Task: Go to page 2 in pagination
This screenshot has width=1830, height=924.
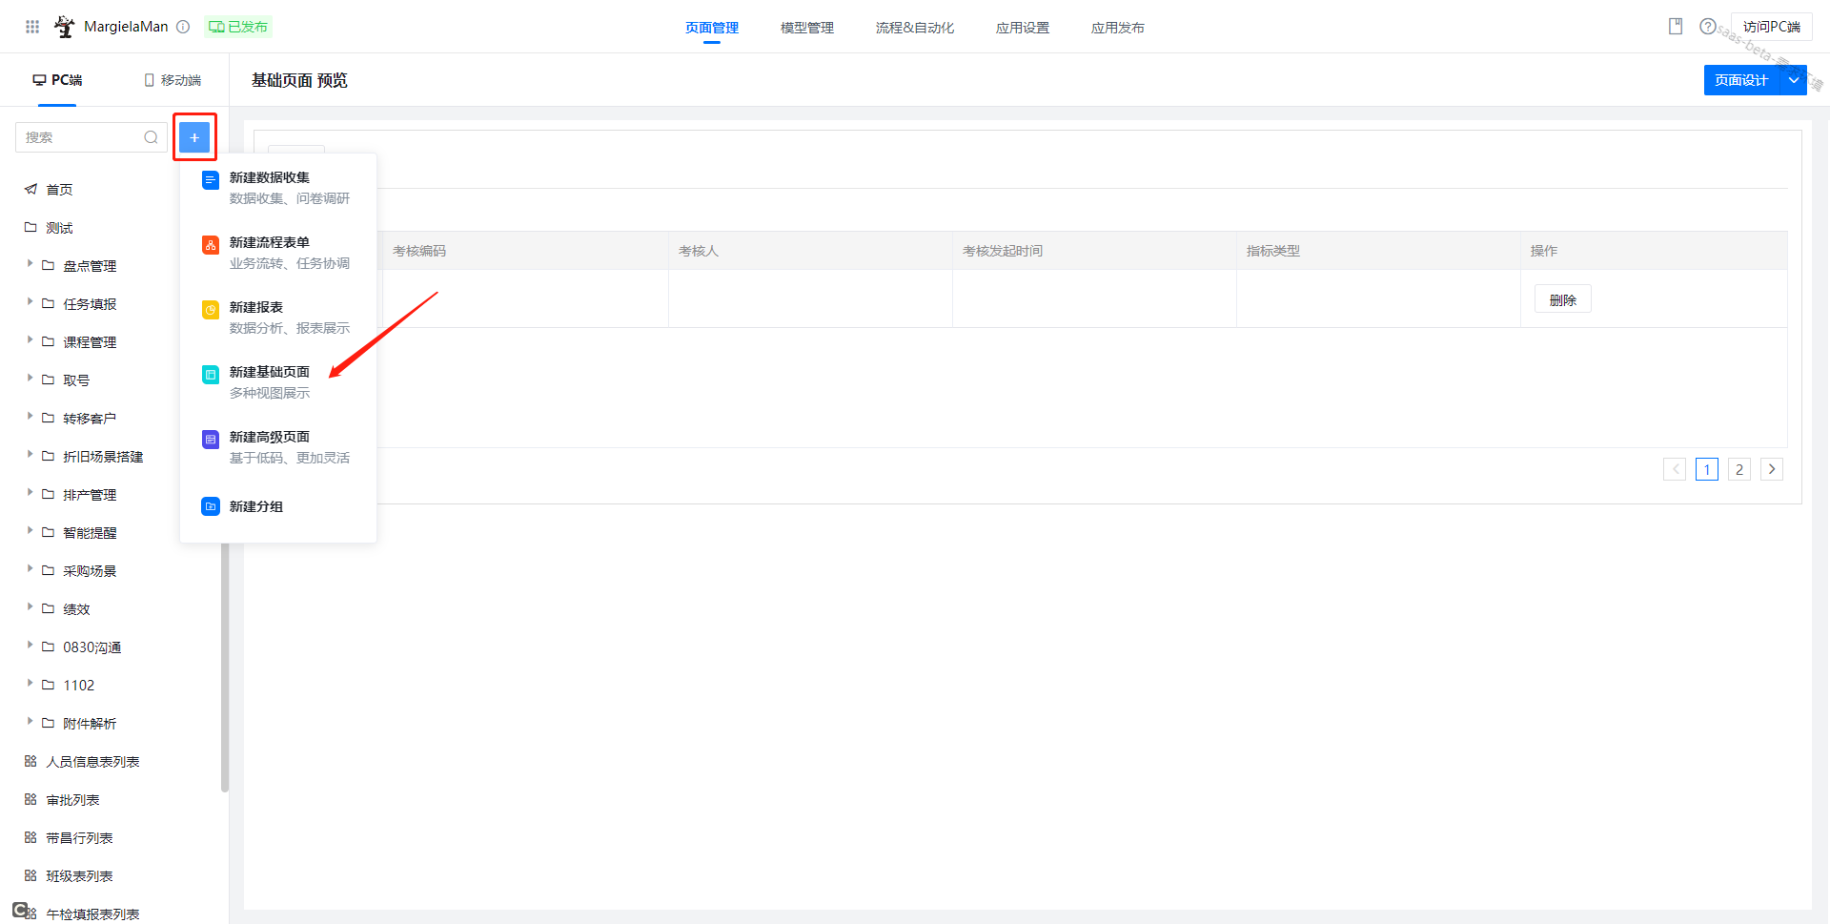Action: tap(1739, 469)
